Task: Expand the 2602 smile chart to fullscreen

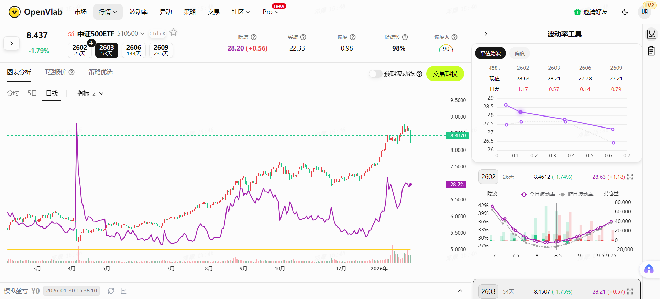Action: point(630,177)
